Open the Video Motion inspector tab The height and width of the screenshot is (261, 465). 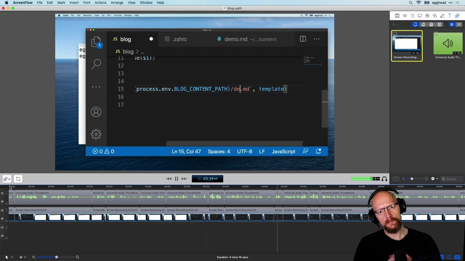pos(412,16)
